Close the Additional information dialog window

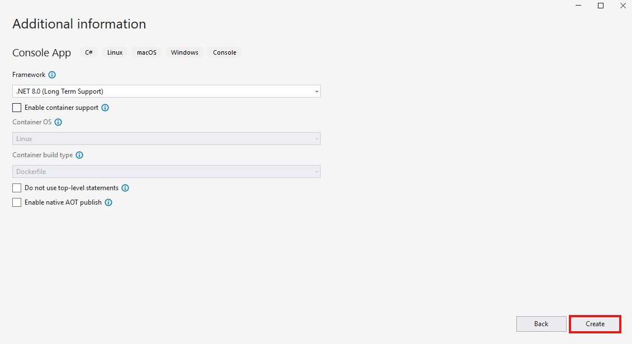coord(623,6)
